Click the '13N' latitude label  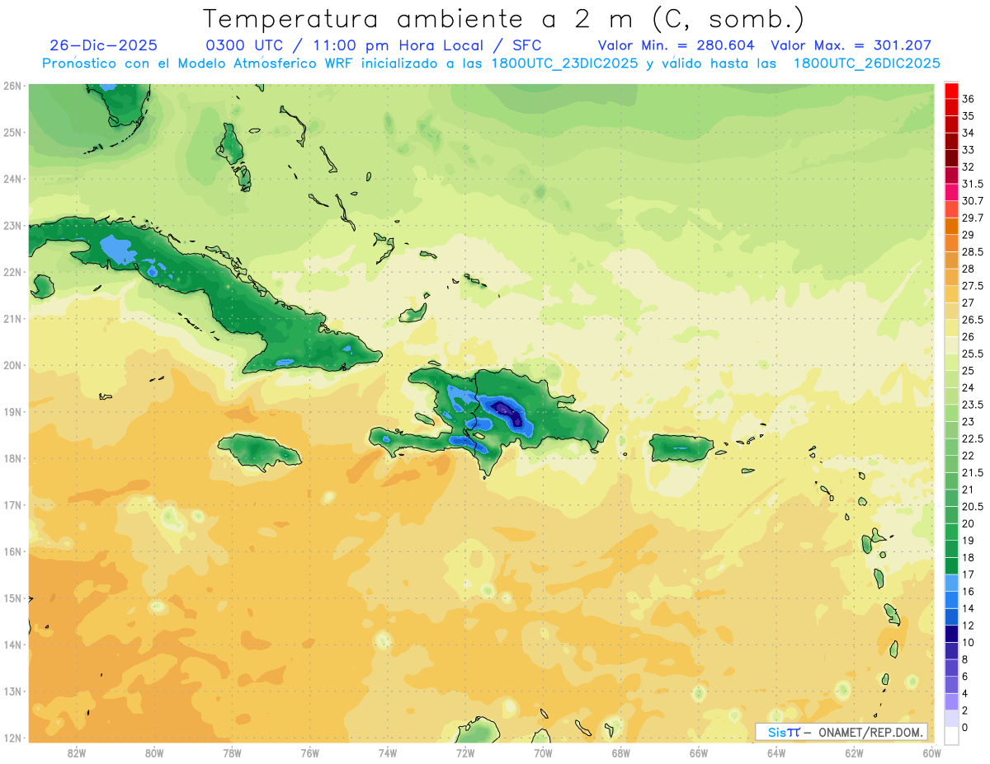(x=12, y=691)
